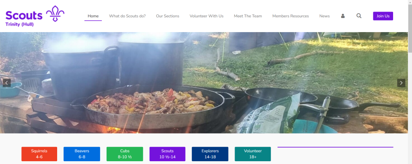Select the navy Explorers 14-18 button

tap(210, 154)
